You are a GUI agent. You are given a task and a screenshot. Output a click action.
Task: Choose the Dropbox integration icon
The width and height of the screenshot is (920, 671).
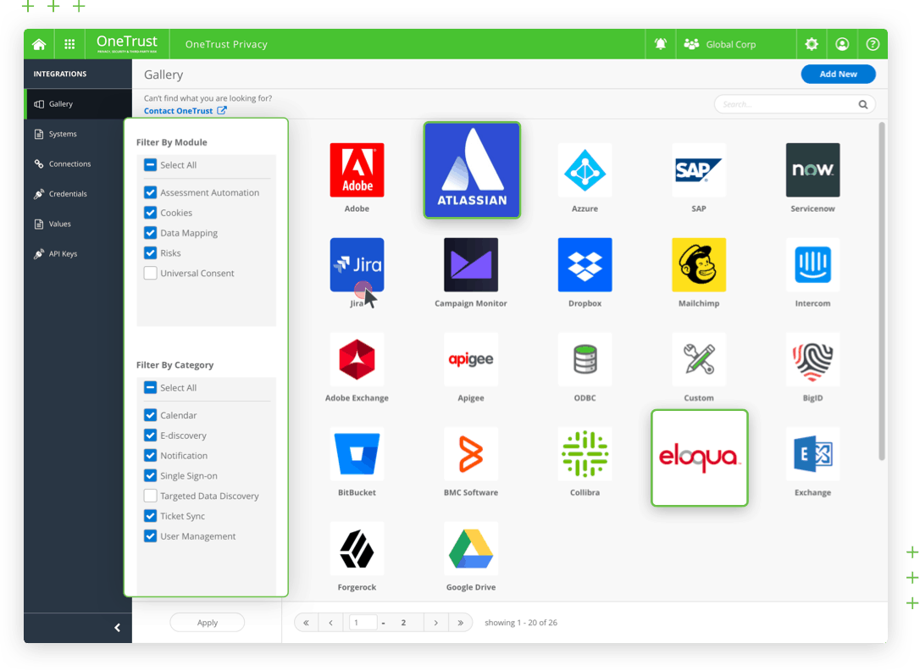click(585, 264)
